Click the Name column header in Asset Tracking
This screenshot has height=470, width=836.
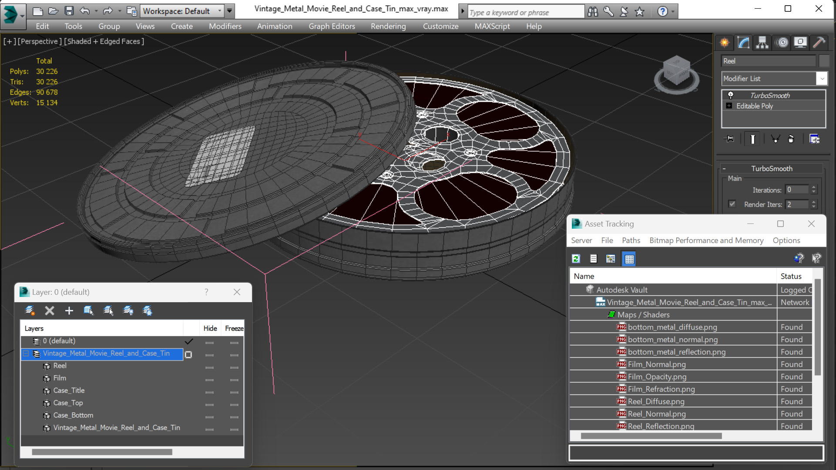point(673,276)
